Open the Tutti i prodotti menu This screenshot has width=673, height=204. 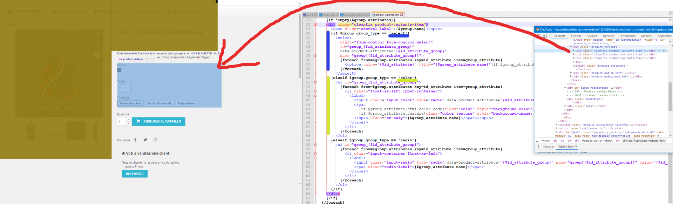click(x=26, y=12)
